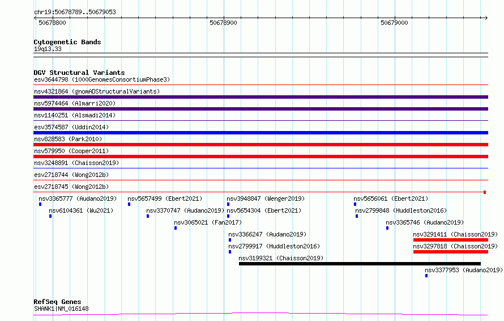Open the nsv1140251 (Alsmadi2014) variant label
The height and width of the screenshot is (321, 504).
[x=75, y=115]
